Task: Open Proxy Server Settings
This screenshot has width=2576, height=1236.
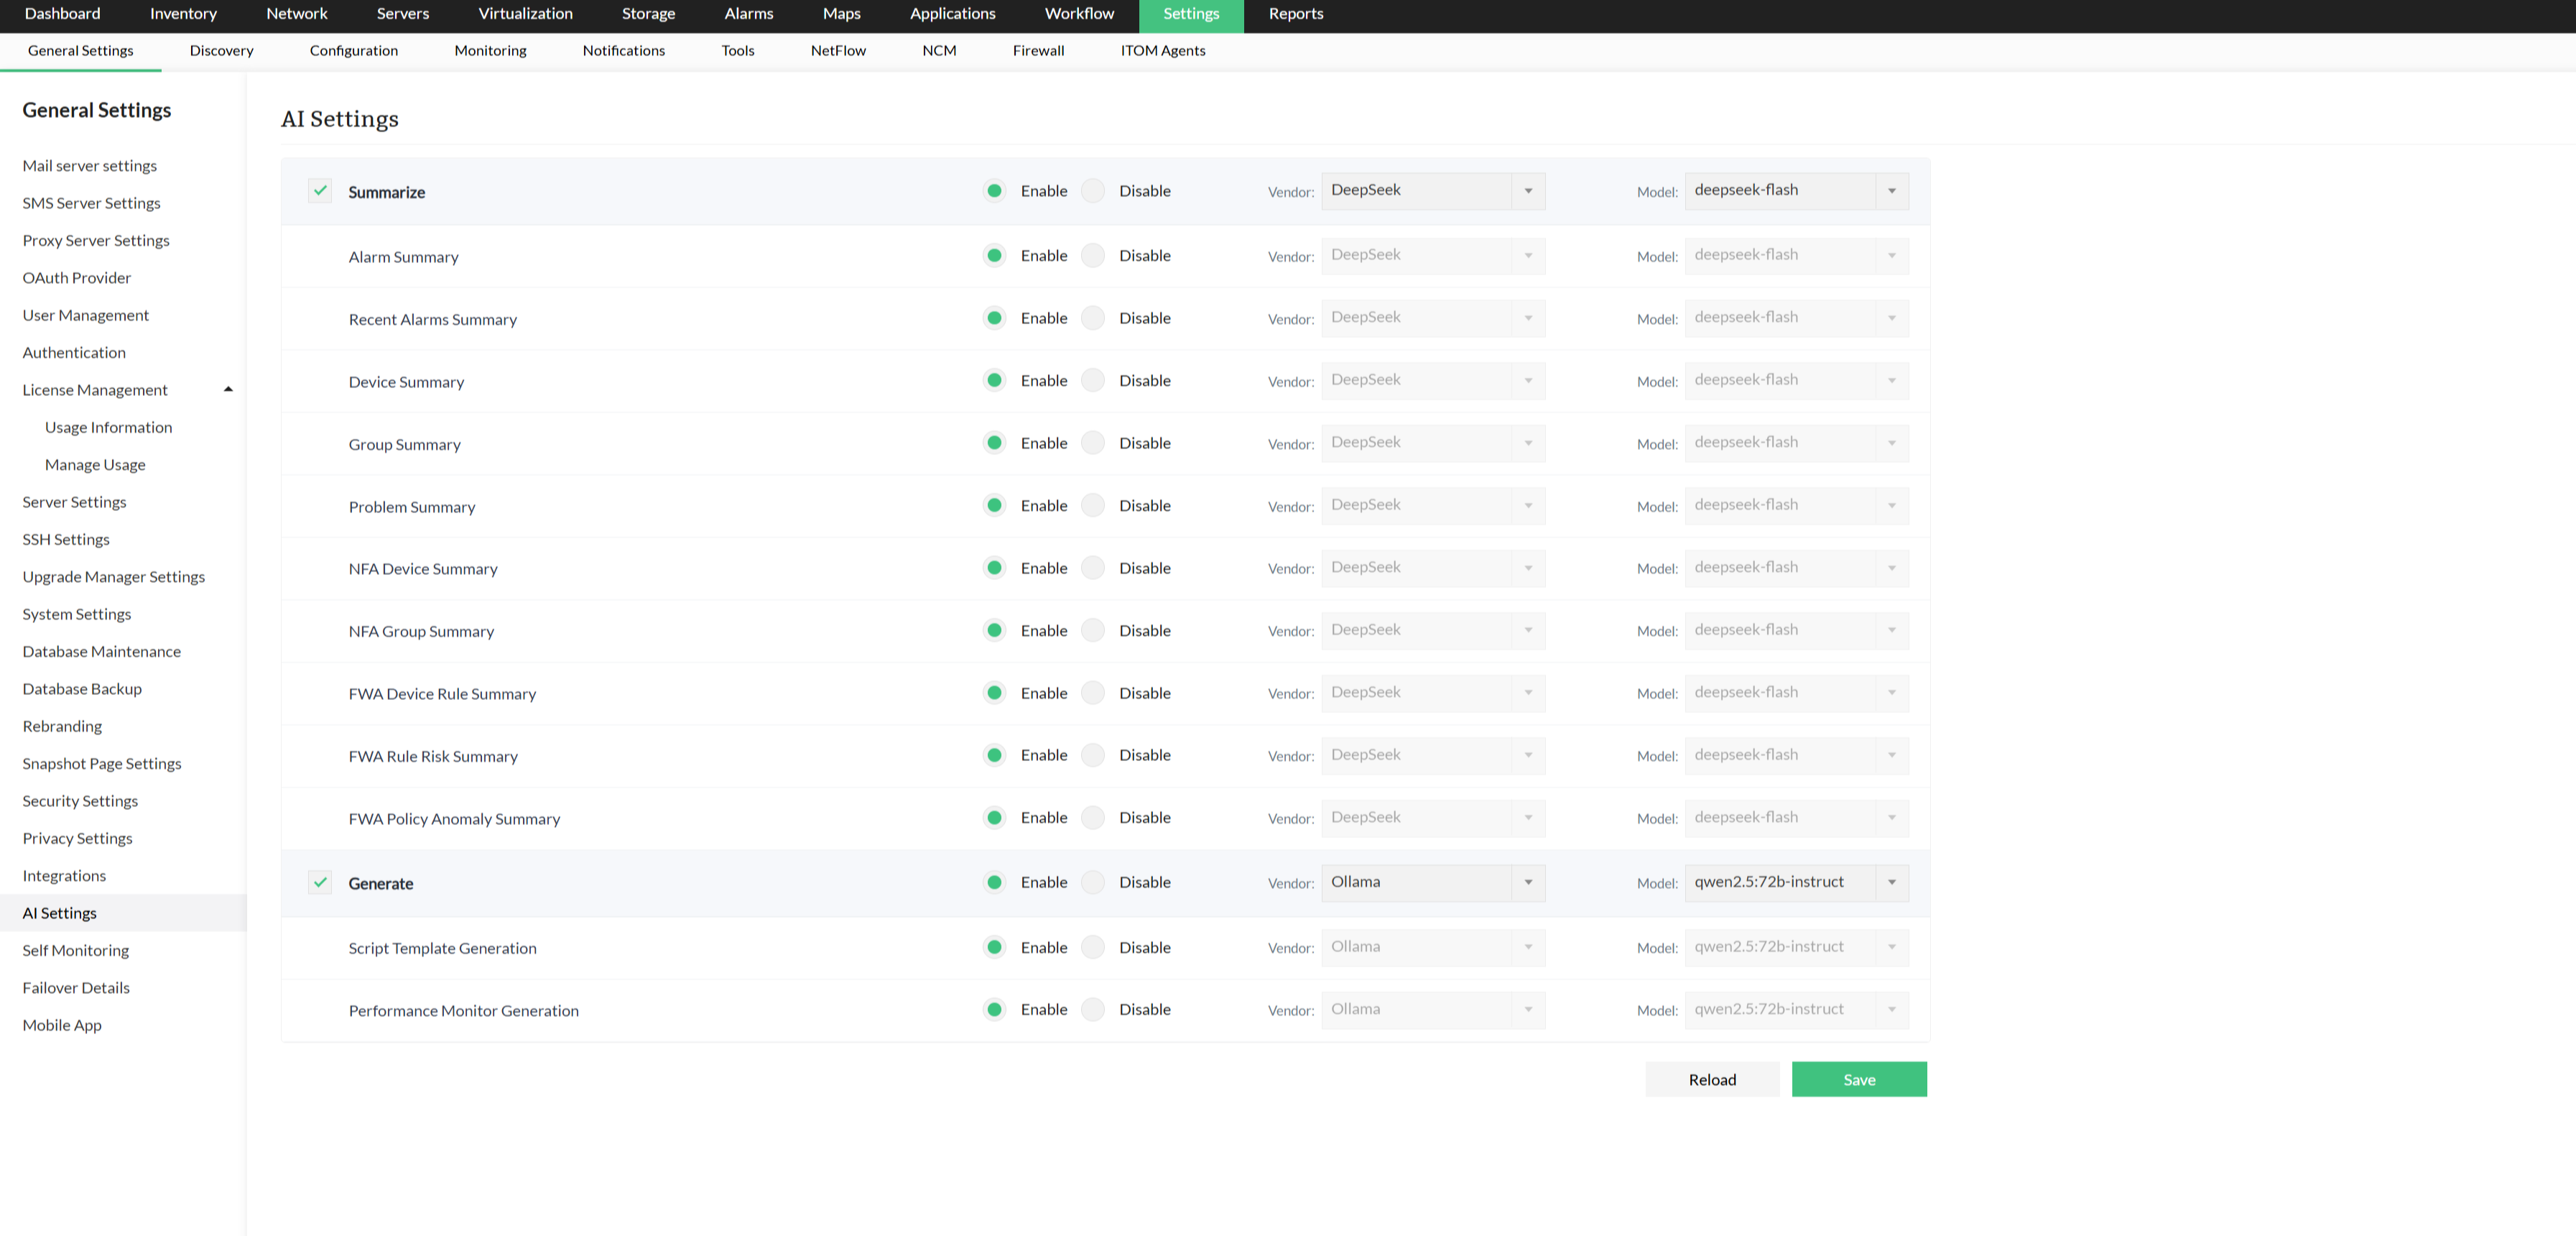Action: point(96,240)
